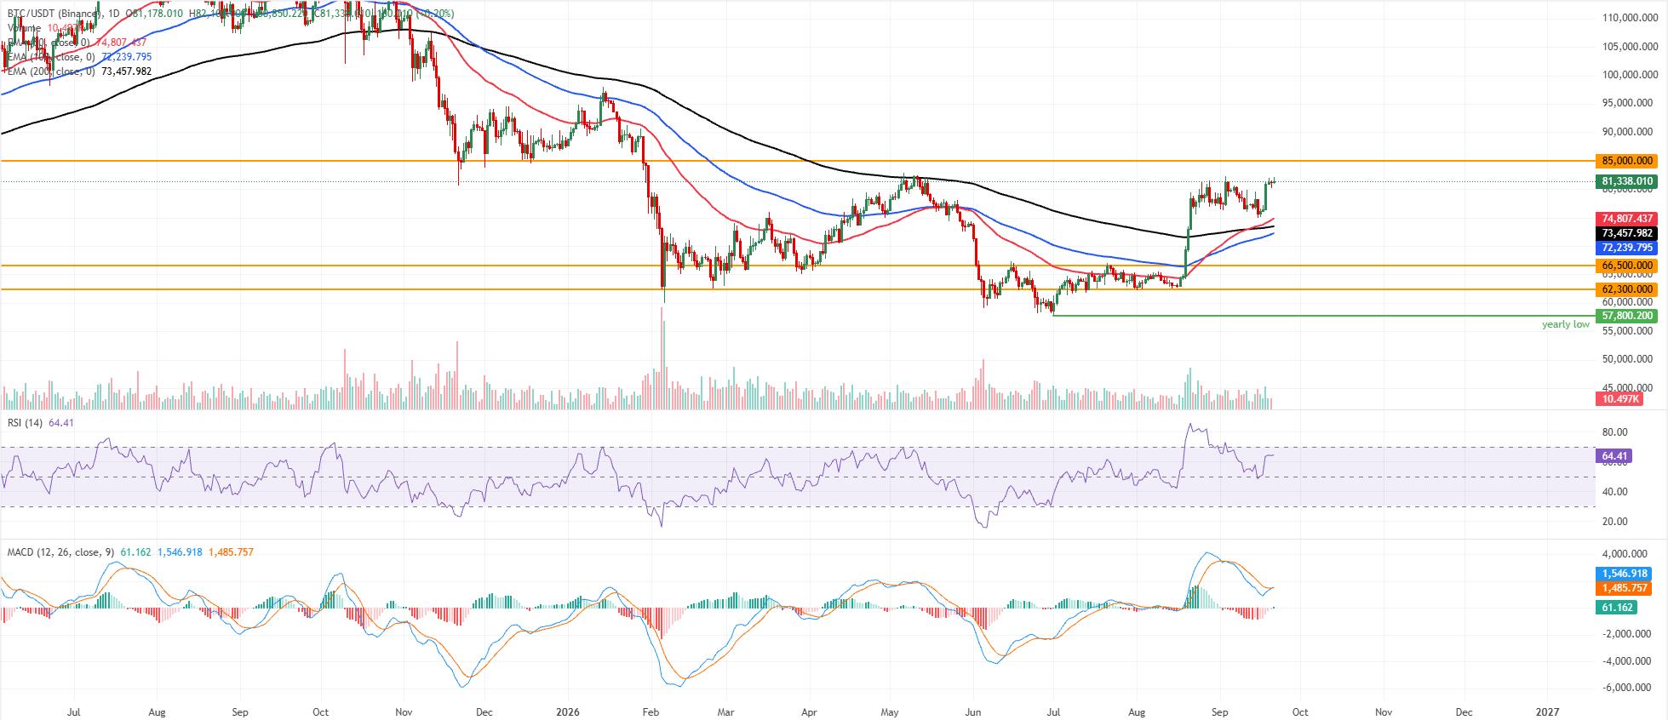This screenshot has width=1668, height=720.
Task: Click the 80.00 RSI axis label
Action: pyautogui.click(x=1614, y=432)
